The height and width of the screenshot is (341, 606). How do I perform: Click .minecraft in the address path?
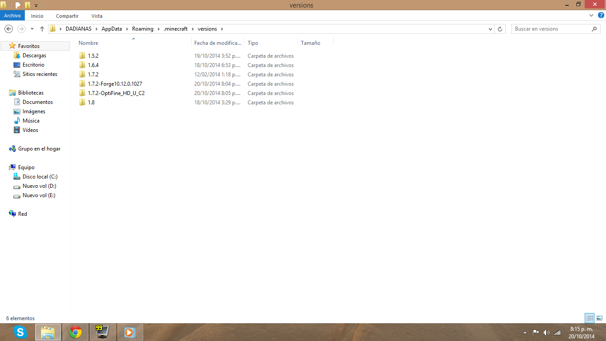coord(176,29)
